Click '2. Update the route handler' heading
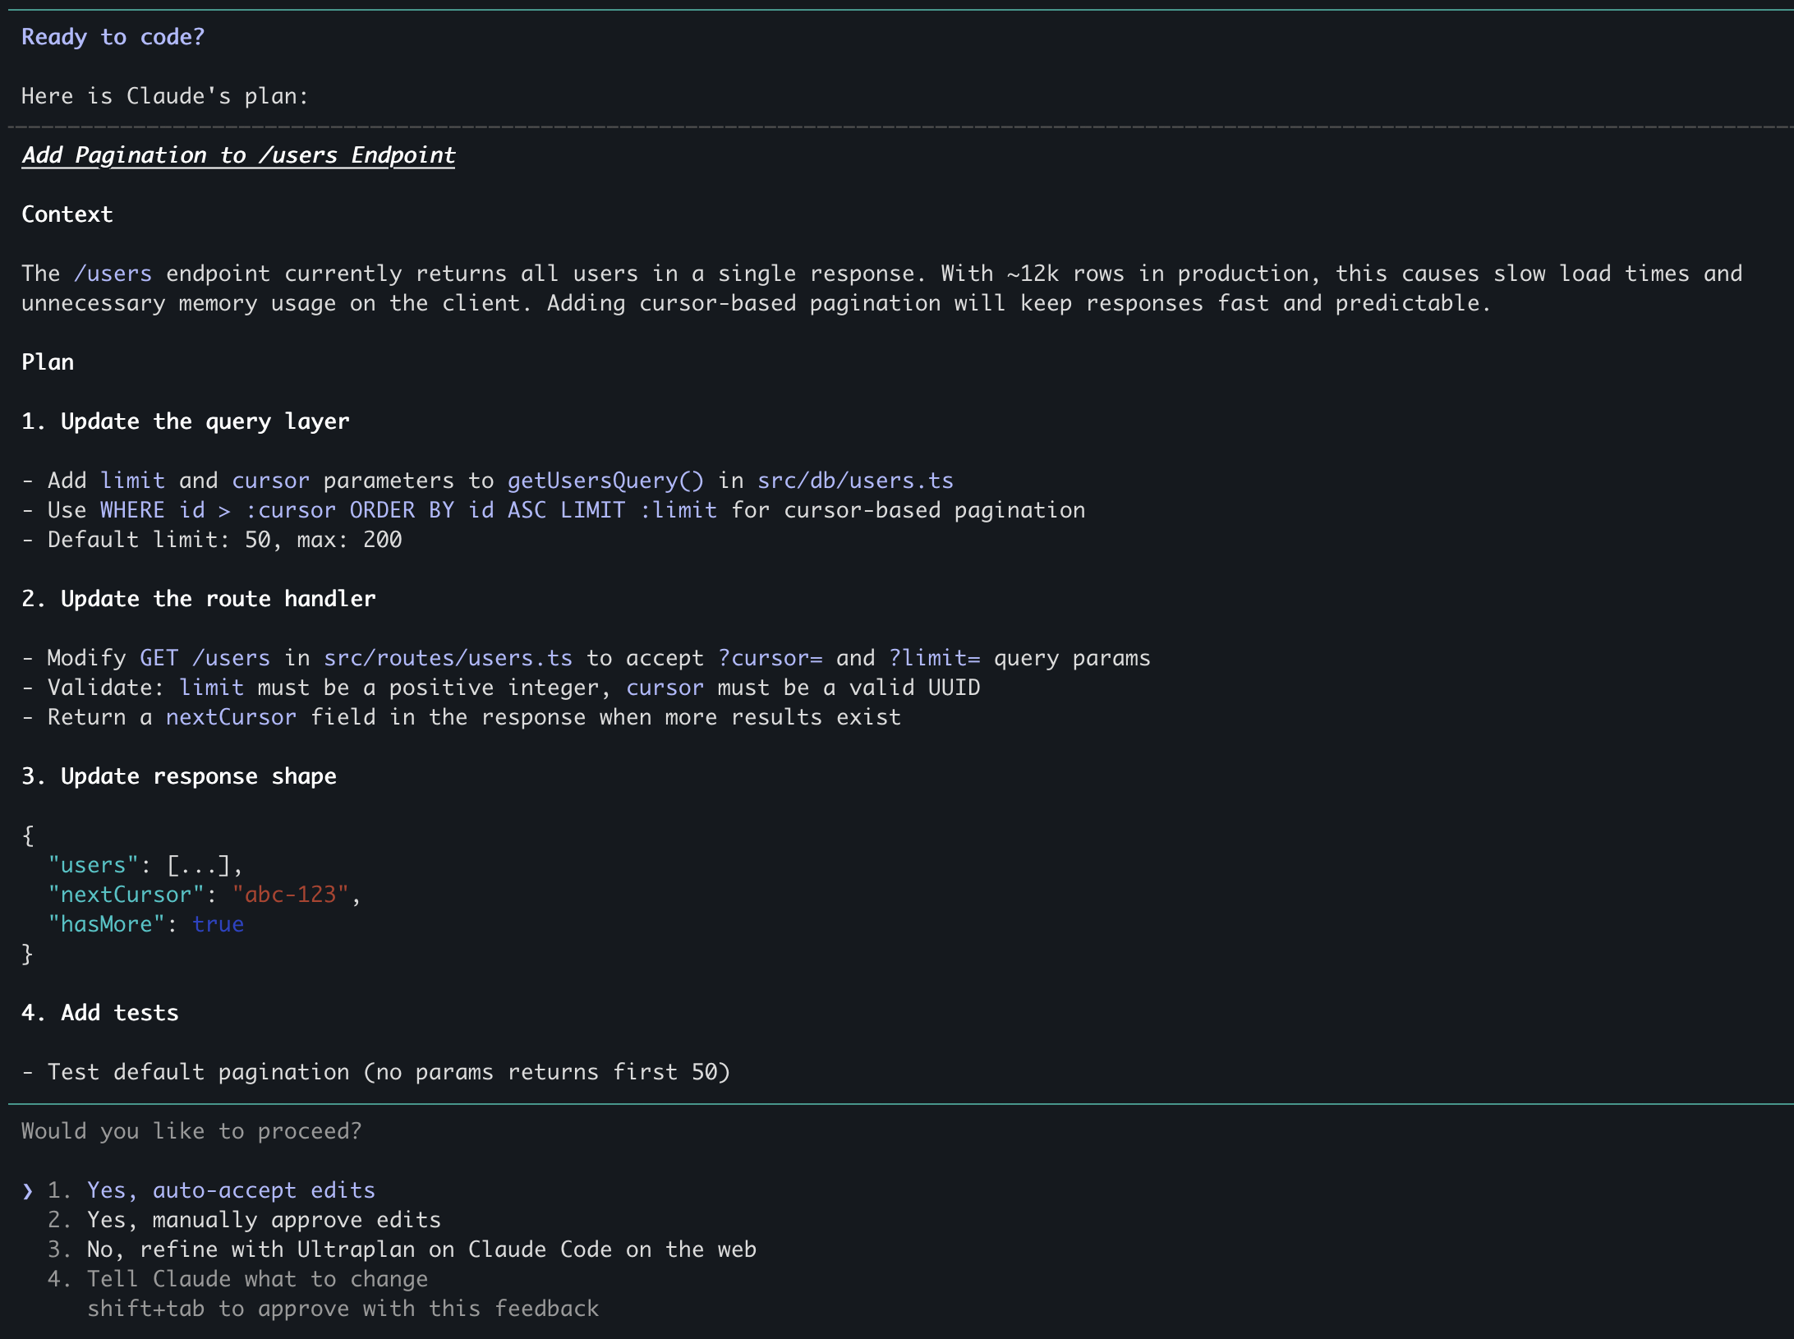The image size is (1794, 1339). 199,599
